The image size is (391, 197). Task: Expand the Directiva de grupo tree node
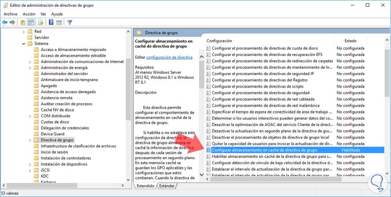click(x=30, y=140)
